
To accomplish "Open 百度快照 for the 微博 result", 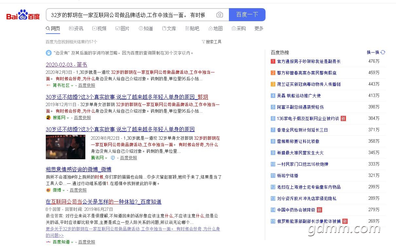I will coord(78,190).
